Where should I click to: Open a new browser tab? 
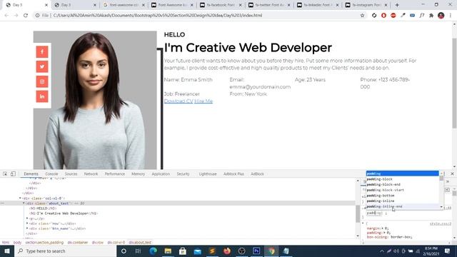point(397,5)
